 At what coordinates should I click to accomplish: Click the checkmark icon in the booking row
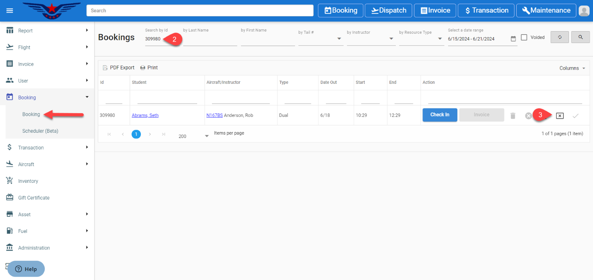pyautogui.click(x=575, y=116)
